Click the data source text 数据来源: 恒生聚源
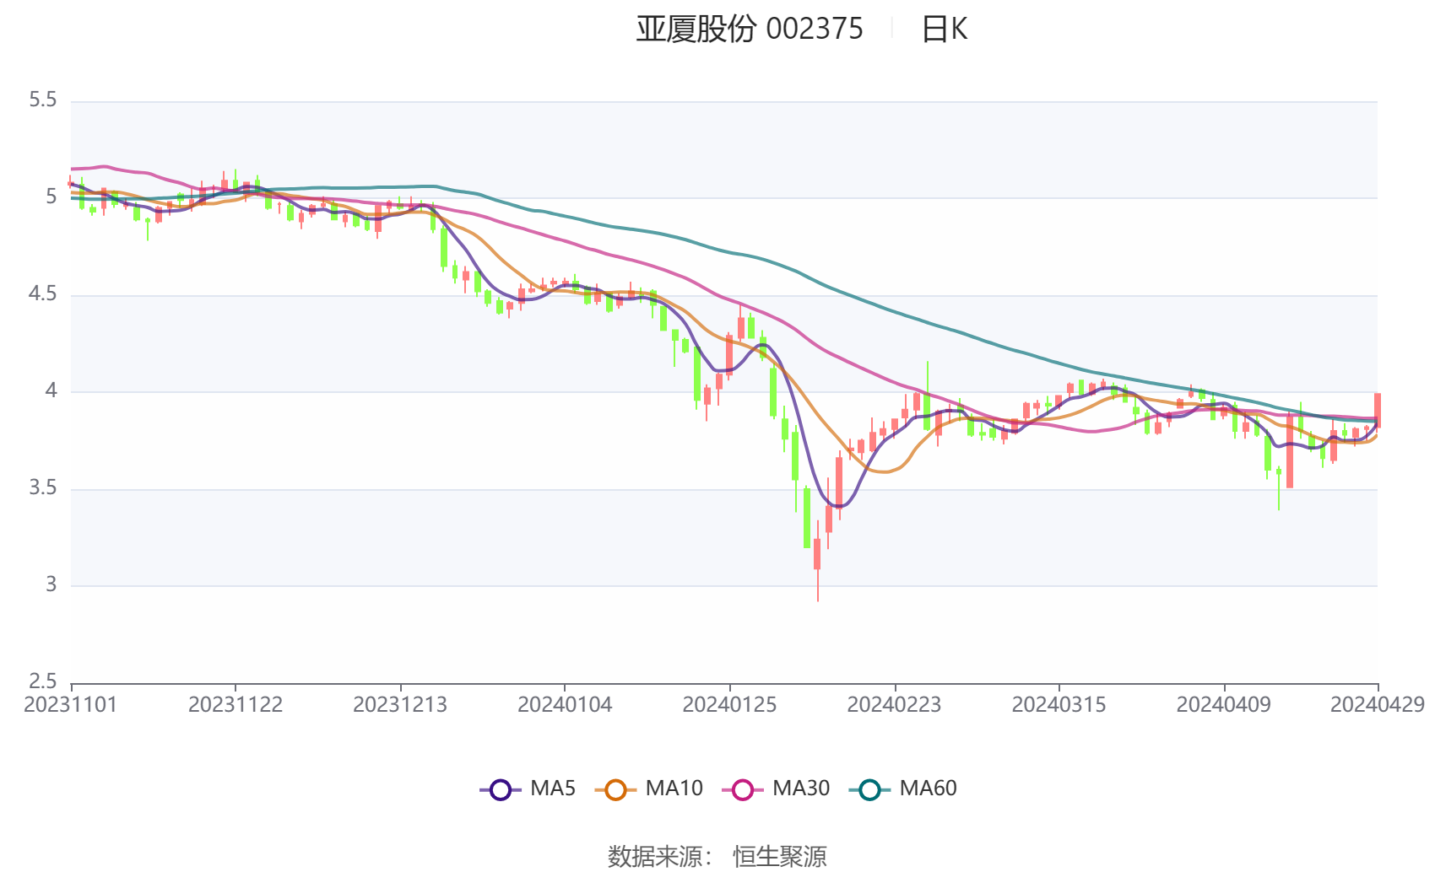 pyautogui.click(x=717, y=857)
